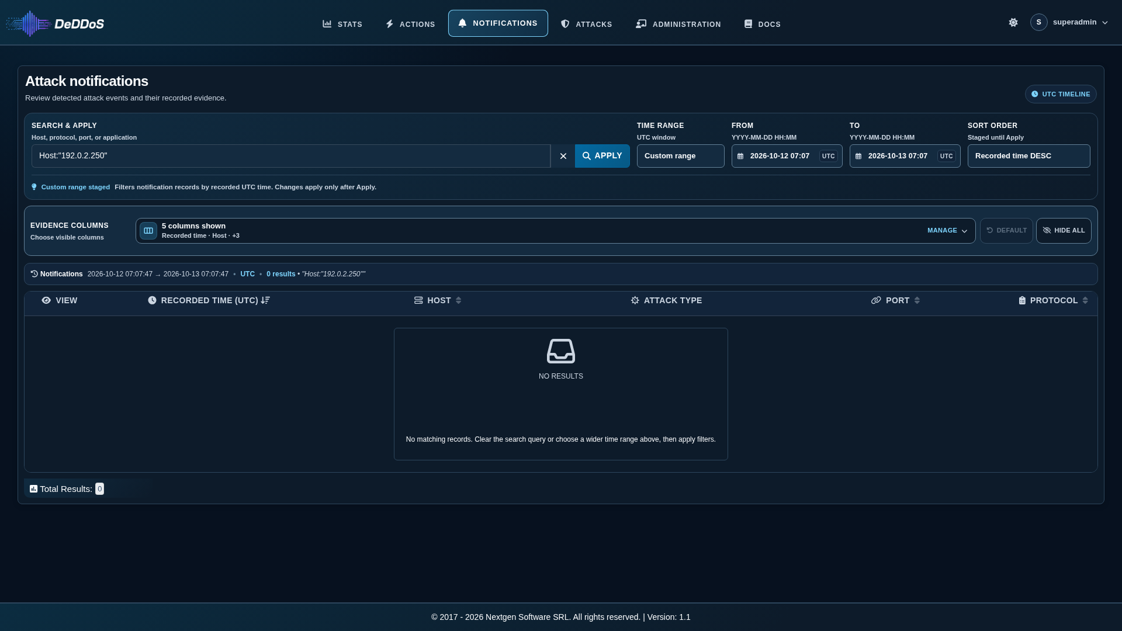
Task: Click the 0 results text
Action: click(280, 274)
